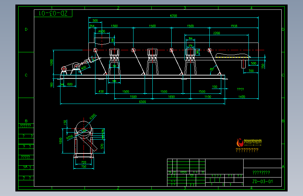Click the 1650 dimension text
This screenshot has height=196, width=303.
pos(171,97)
